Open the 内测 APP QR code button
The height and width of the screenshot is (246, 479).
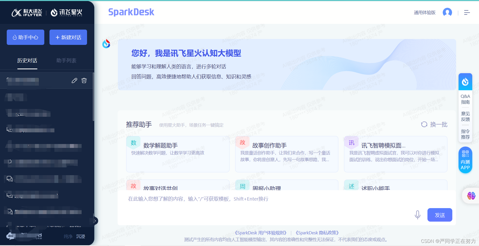point(465,160)
